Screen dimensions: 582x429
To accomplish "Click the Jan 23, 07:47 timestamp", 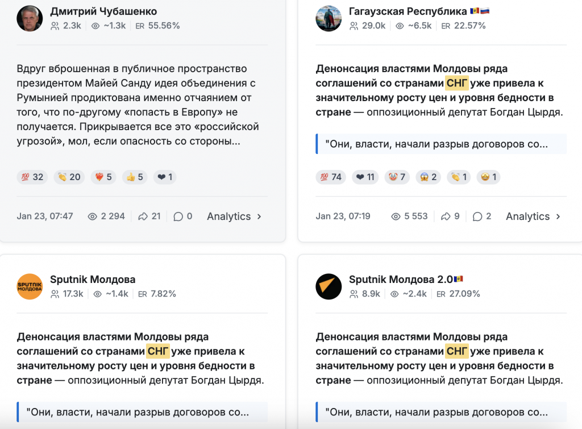I will pyautogui.click(x=45, y=216).
